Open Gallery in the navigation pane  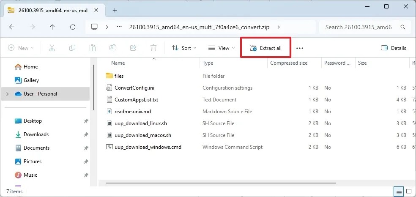click(x=45, y=80)
